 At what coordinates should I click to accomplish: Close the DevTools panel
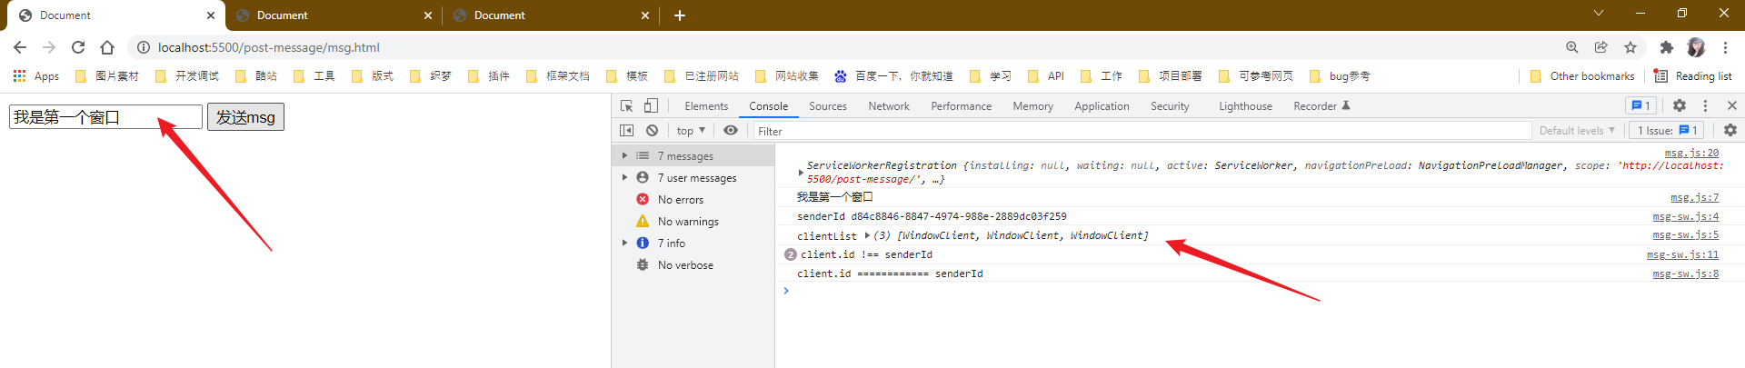click(x=1731, y=106)
